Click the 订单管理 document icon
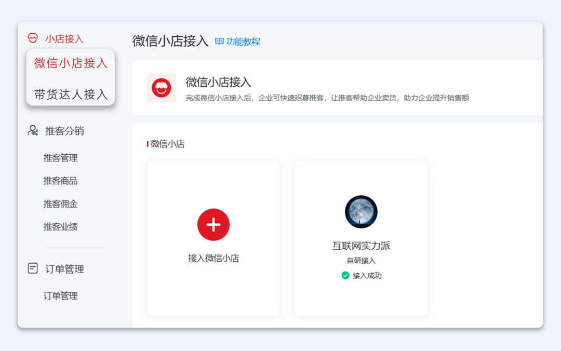The image size is (561, 351). [32, 269]
